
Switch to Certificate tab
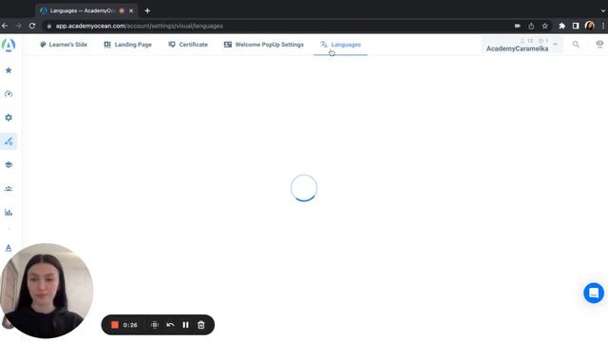tap(188, 45)
